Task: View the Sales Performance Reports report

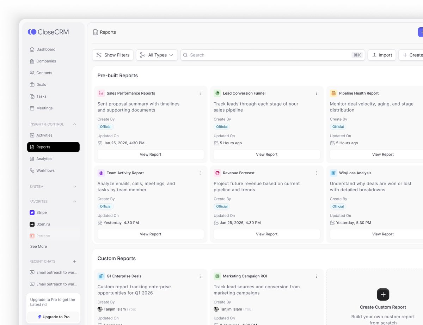Action: coord(151,155)
